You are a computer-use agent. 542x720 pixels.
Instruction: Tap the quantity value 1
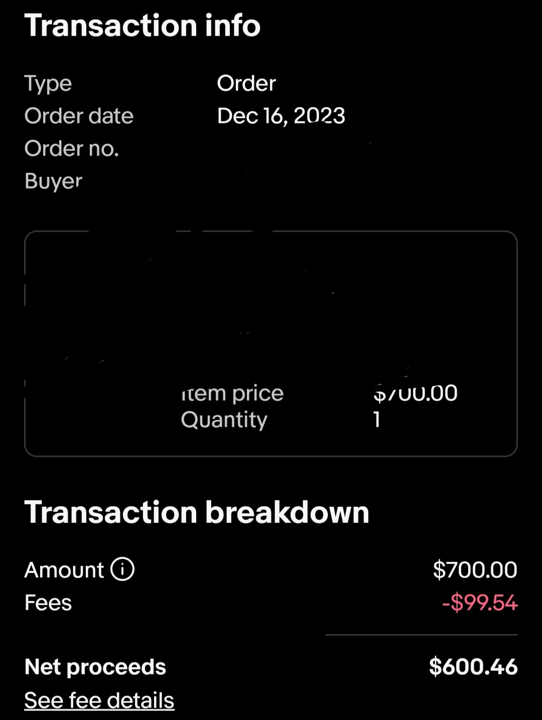(377, 419)
